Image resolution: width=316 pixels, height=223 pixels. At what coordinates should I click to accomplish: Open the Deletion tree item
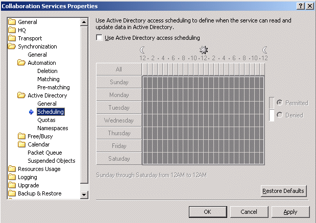pos(47,71)
